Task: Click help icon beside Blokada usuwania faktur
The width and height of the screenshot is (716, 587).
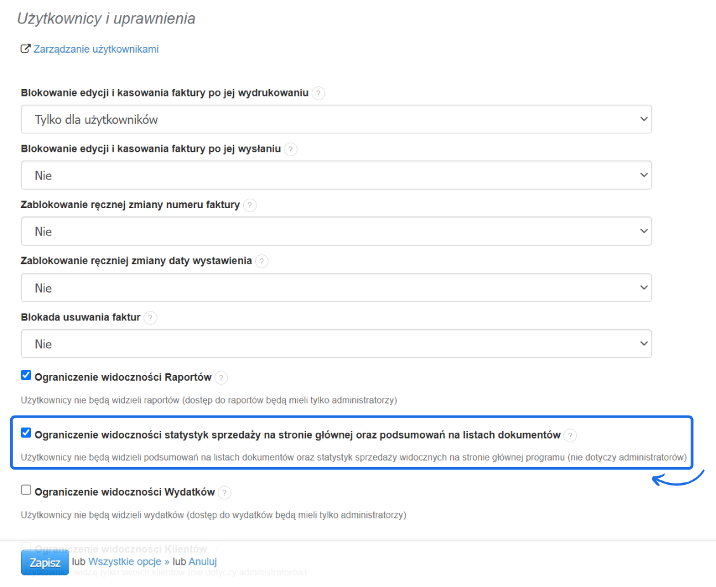Action: click(x=150, y=318)
